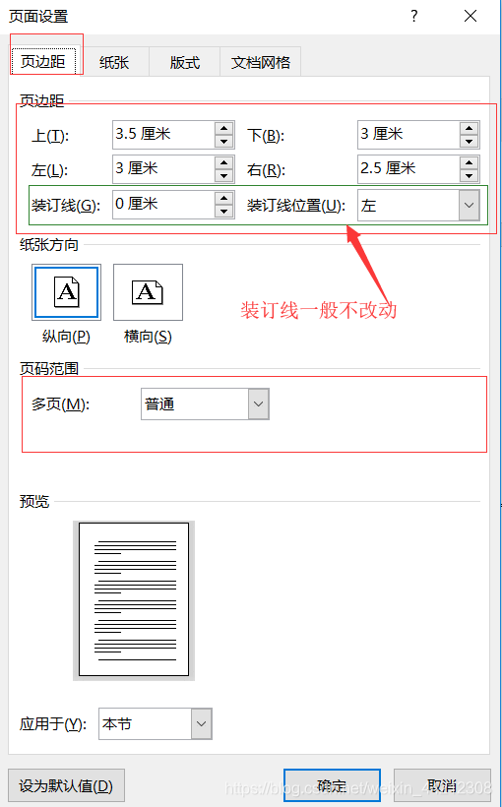This screenshot has width=502, height=807.
Task: Click the top margin 3.5 厘米 field
Action: pyautogui.click(x=163, y=135)
